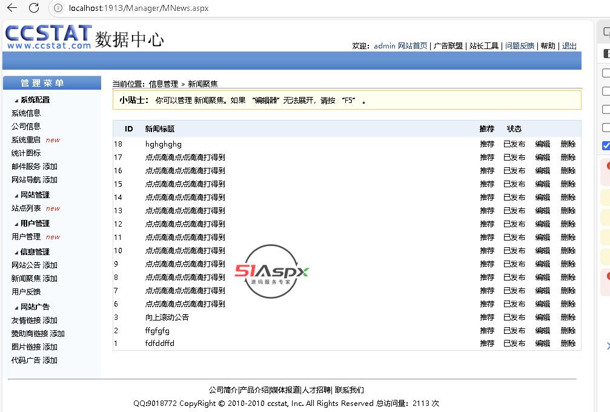Click 删除 for news ID 18
This screenshot has height=412, width=610.
tap(568, 144)
